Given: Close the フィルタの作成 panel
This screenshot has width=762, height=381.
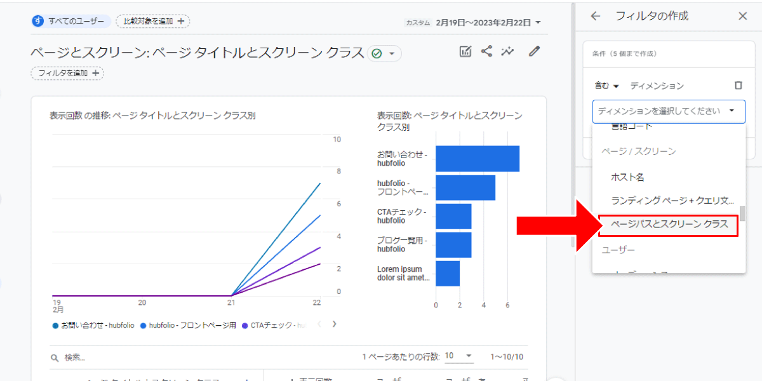Looking at the screenshot, I should (x=743, y=16).
